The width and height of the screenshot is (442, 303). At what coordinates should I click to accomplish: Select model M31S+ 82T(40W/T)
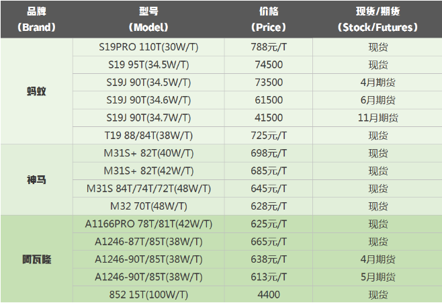[x=148, y=153]
